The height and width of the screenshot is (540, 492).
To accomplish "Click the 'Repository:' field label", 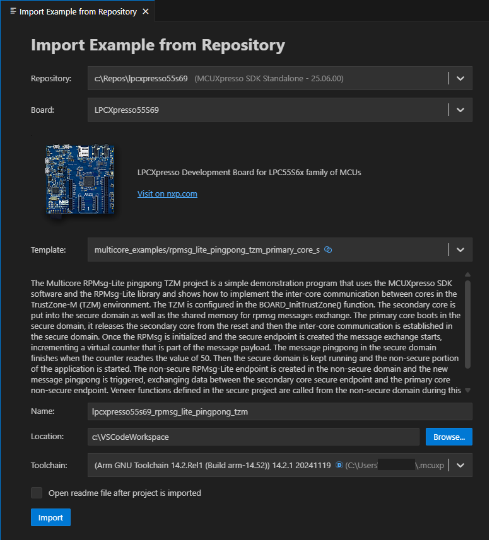I will 51,79.
